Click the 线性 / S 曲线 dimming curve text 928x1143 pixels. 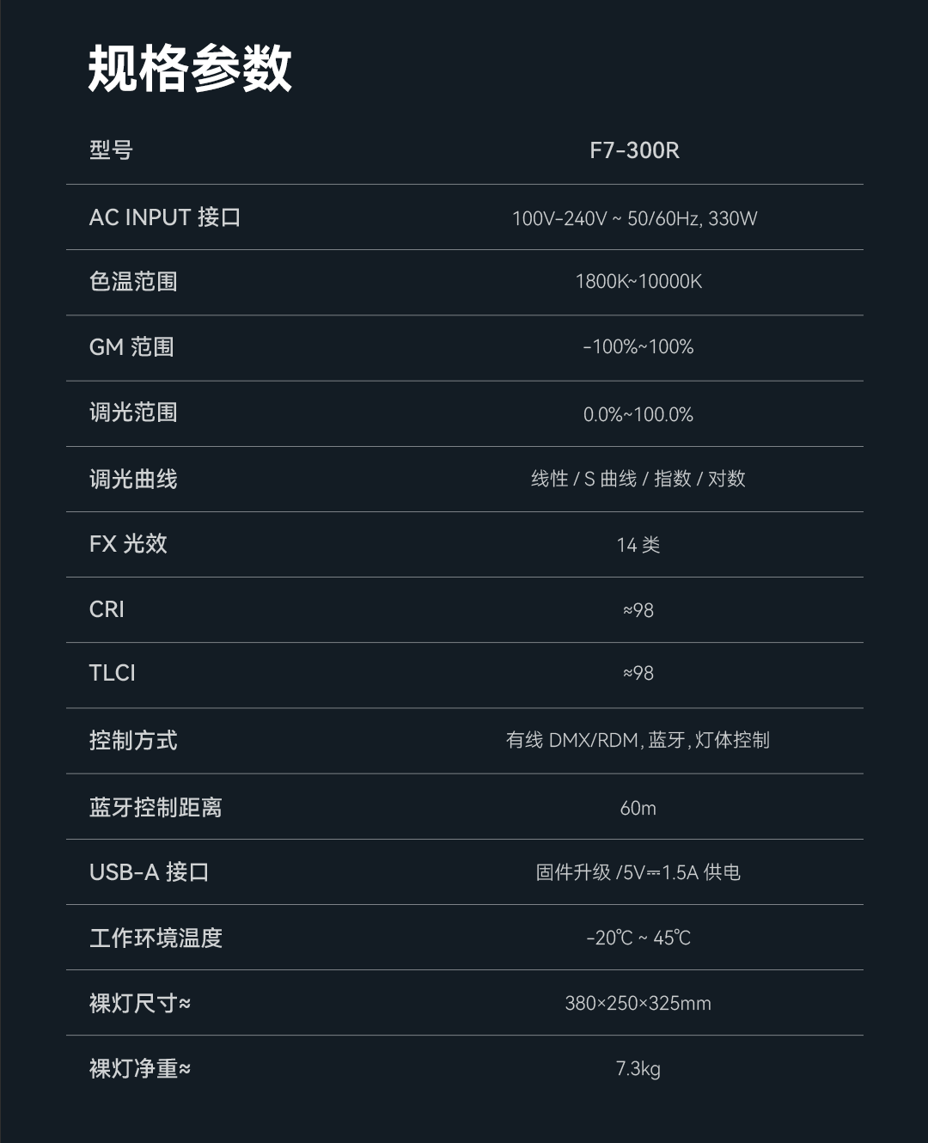[638, 479]
